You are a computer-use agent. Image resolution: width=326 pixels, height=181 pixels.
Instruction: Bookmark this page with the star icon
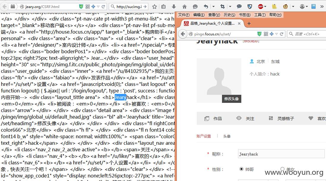[x=154, y=7]
